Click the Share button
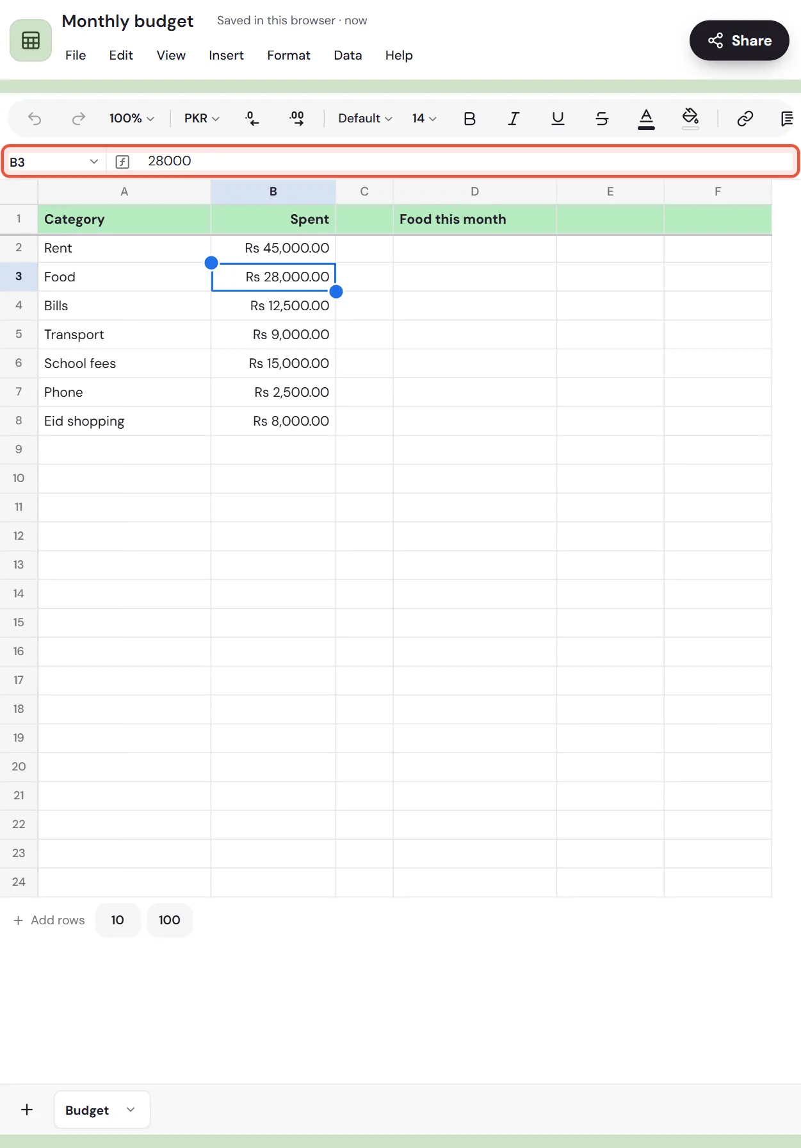801x1148 pixels. (740, 40)
